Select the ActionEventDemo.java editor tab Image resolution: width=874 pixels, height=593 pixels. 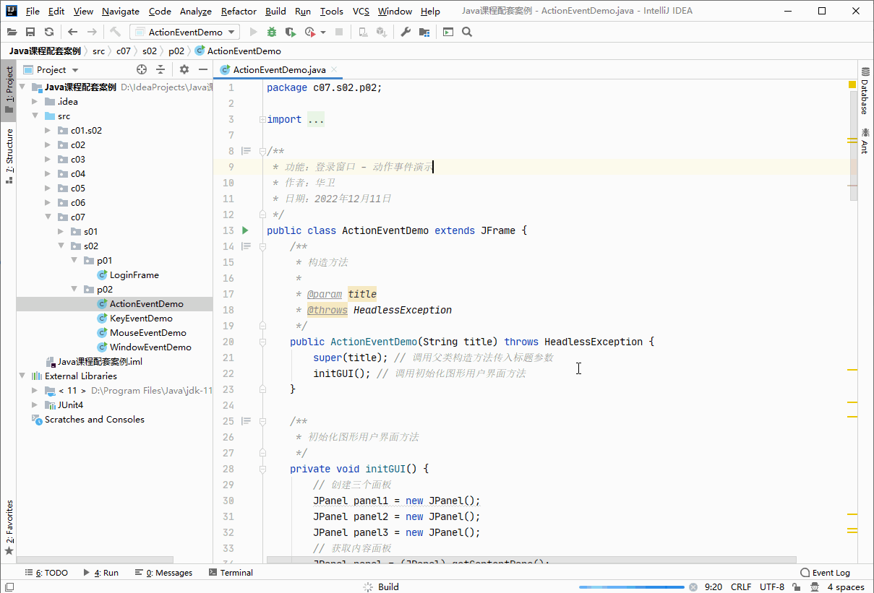(279, 69)
